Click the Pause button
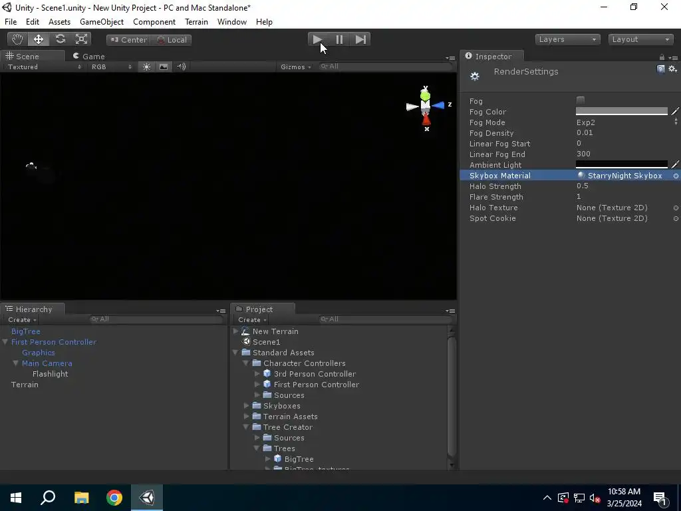The height and width of the screenshot is (511, 681). click(x=339, y=39)
